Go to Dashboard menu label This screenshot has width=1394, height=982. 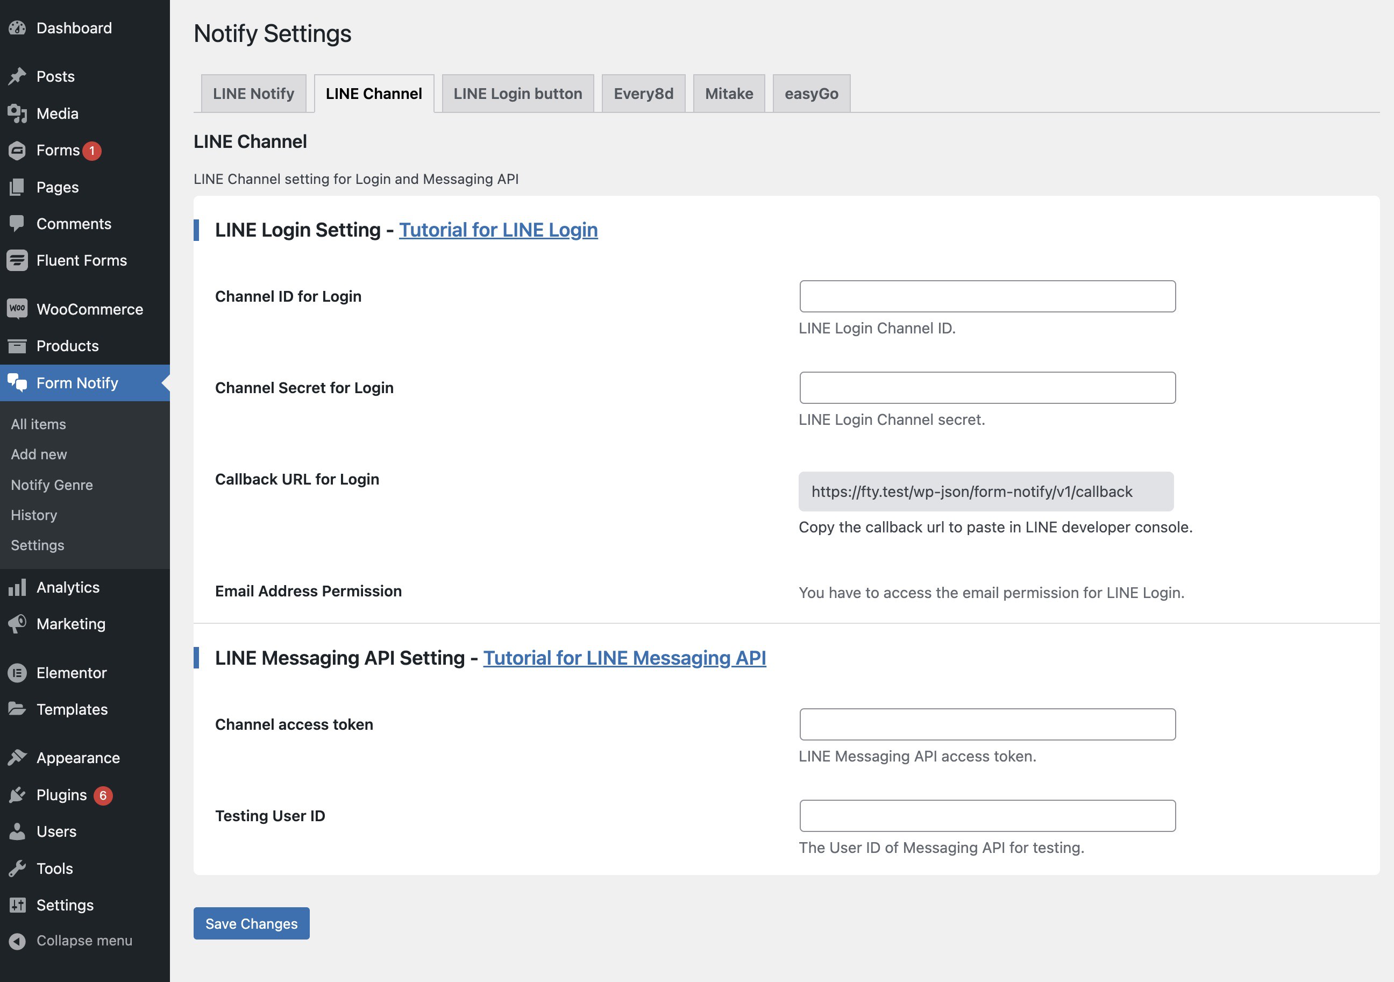(74, 28)
